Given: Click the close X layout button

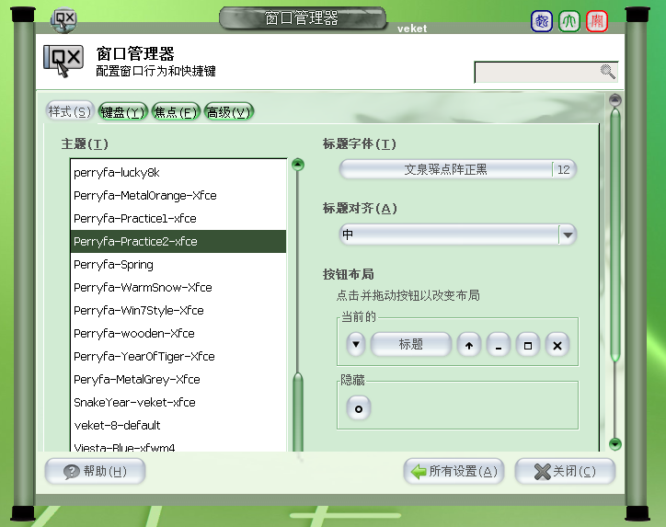Looking at the screenshot, I should (x=557, y=345).
